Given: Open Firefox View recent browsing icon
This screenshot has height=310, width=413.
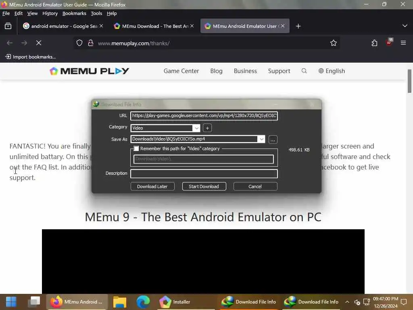Looking at the screenshot, I should [8, 26].
